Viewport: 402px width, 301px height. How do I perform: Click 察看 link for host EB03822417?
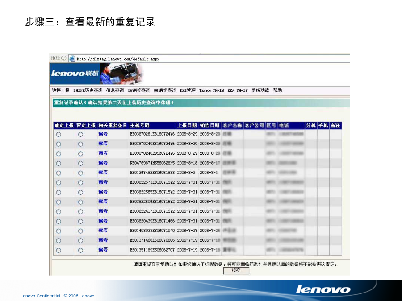[x=103, y=211]
